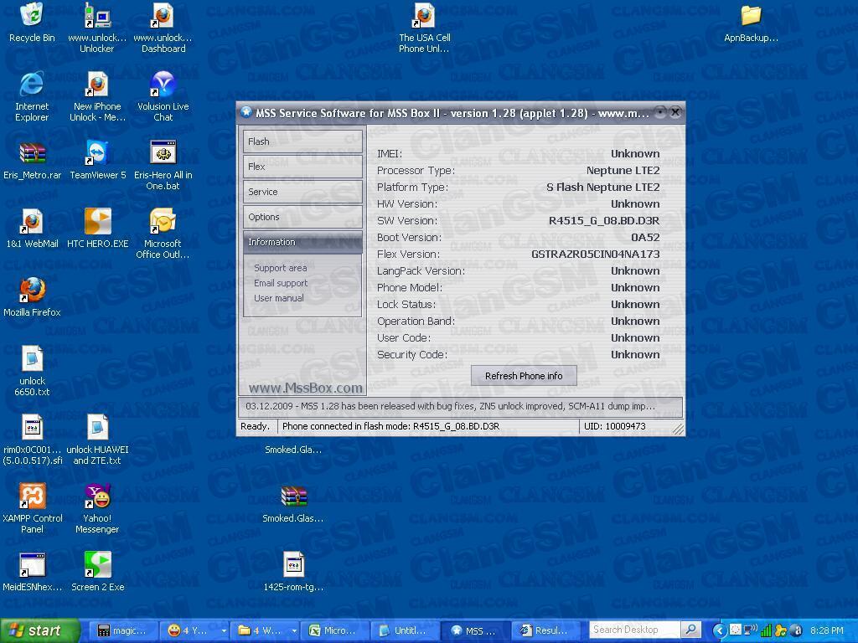The width and height of the screenshot is (858, 643).
Task: Launch TeamViewer 5 from the desktop
Action: coord(97,153)
